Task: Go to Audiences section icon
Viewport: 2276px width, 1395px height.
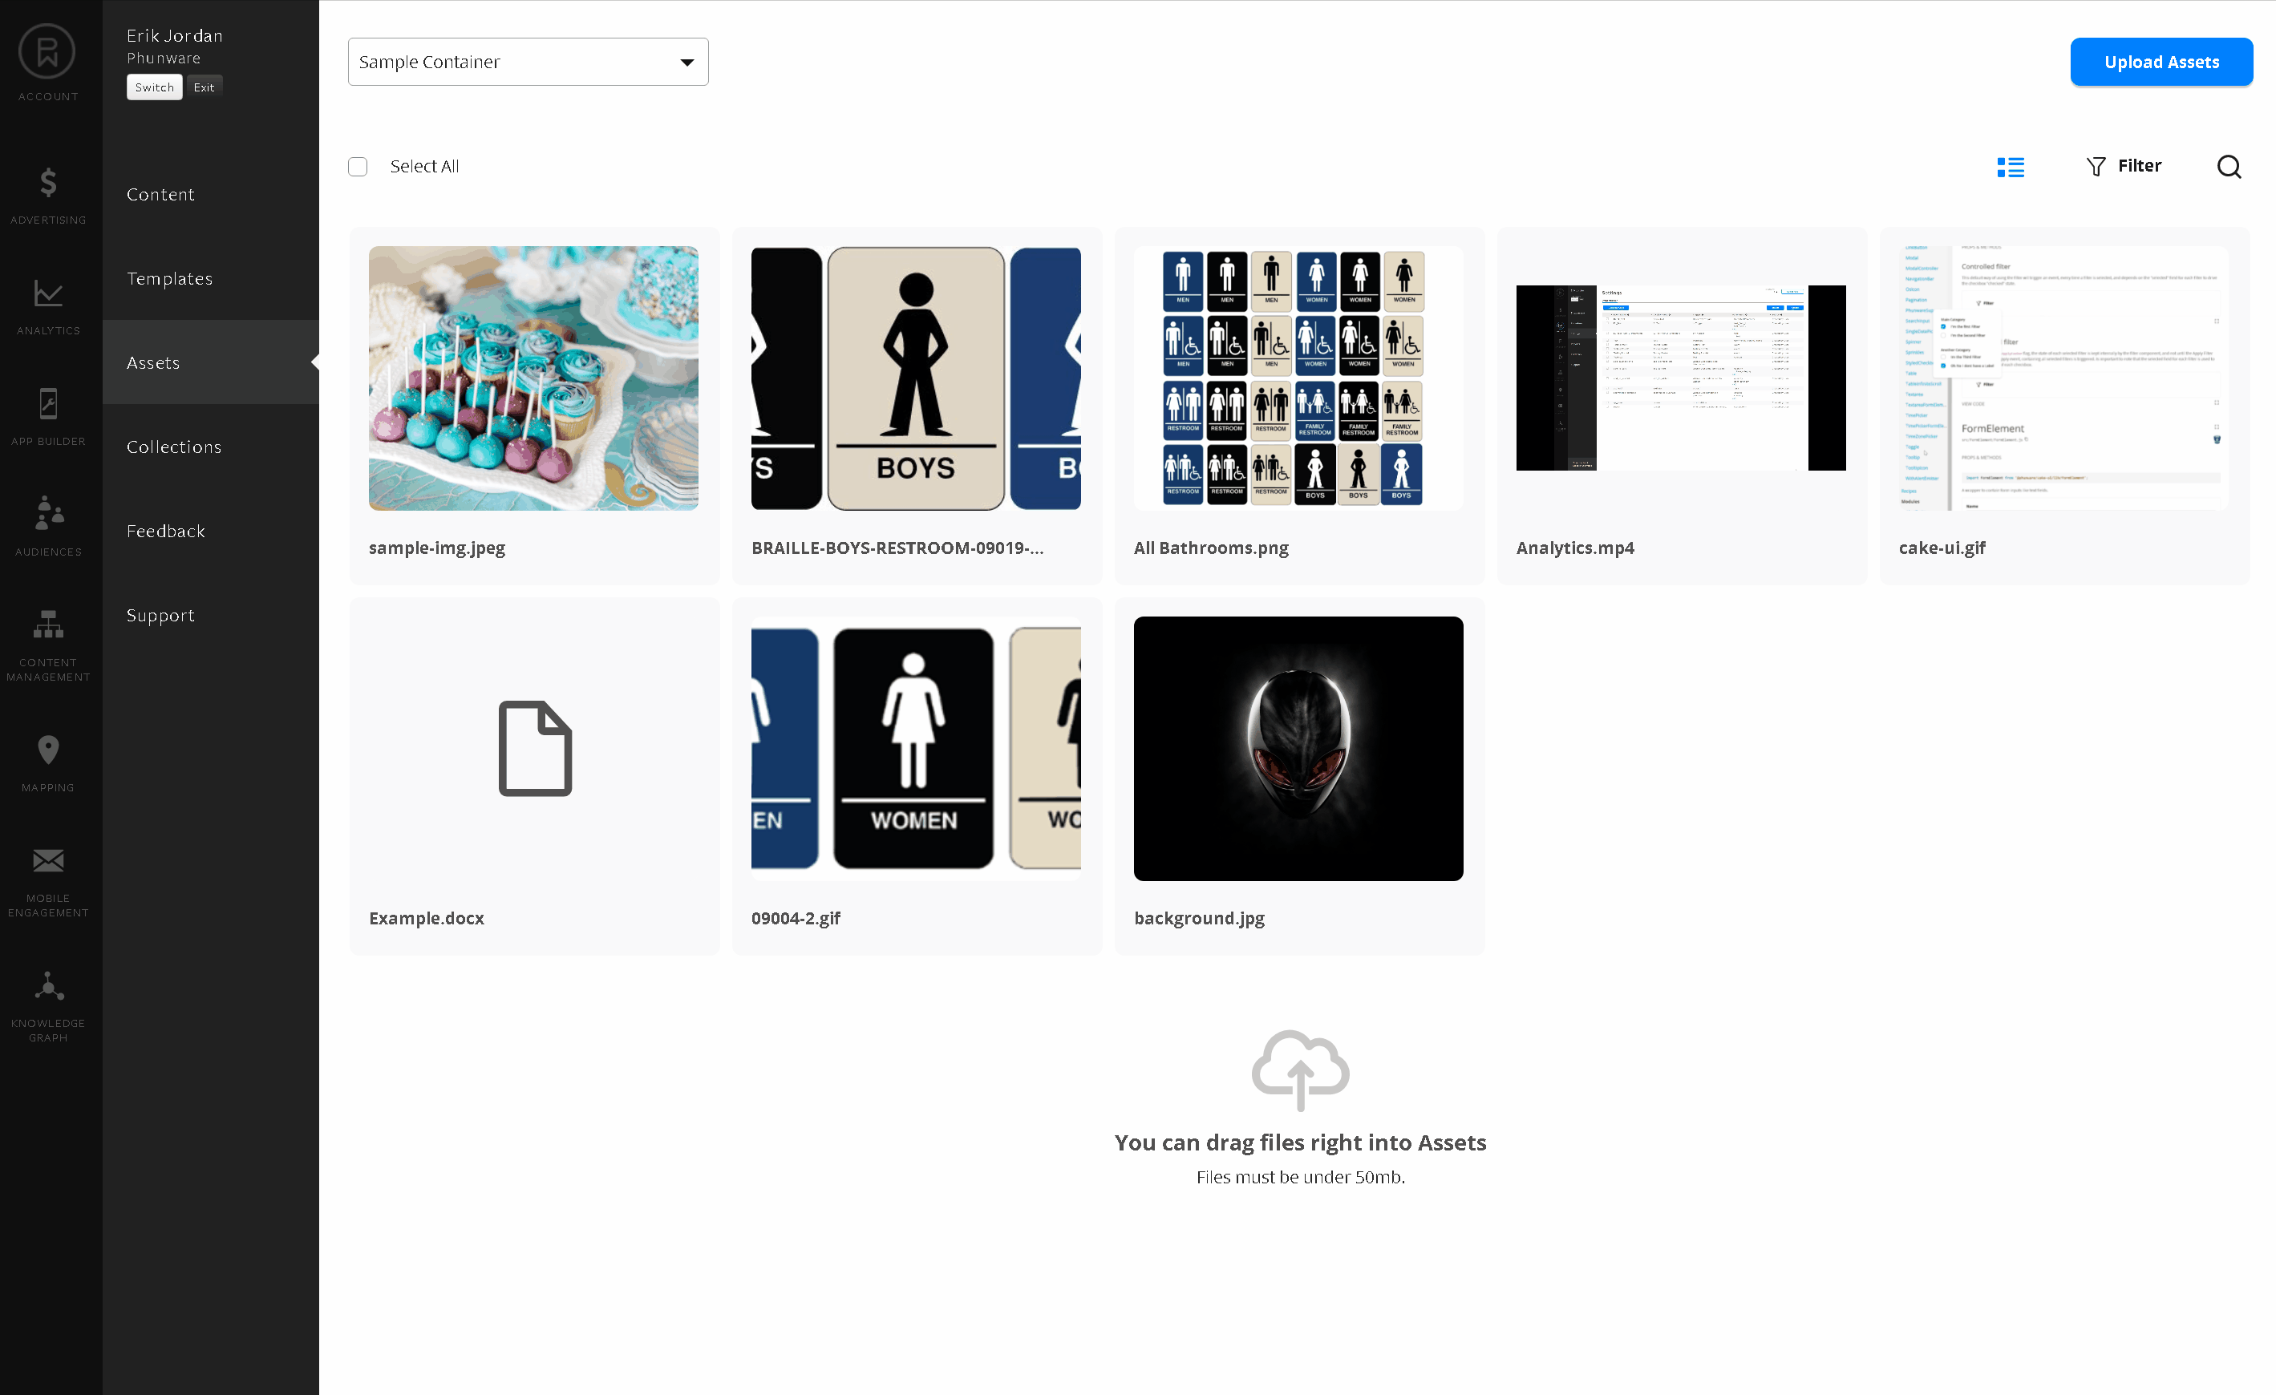Action: click(48, 514)
